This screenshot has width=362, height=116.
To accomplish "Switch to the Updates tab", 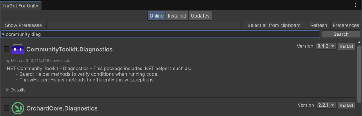I will pyautogui.click(x=200, y=16).
